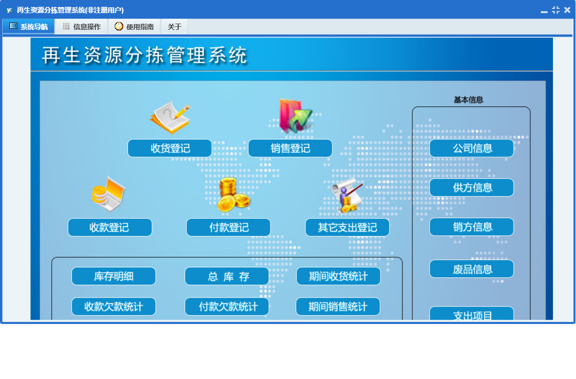This screenshot has width=576, height=379.
Task: Click the gold coin stack icon above 付款登记
Action: 233,194
